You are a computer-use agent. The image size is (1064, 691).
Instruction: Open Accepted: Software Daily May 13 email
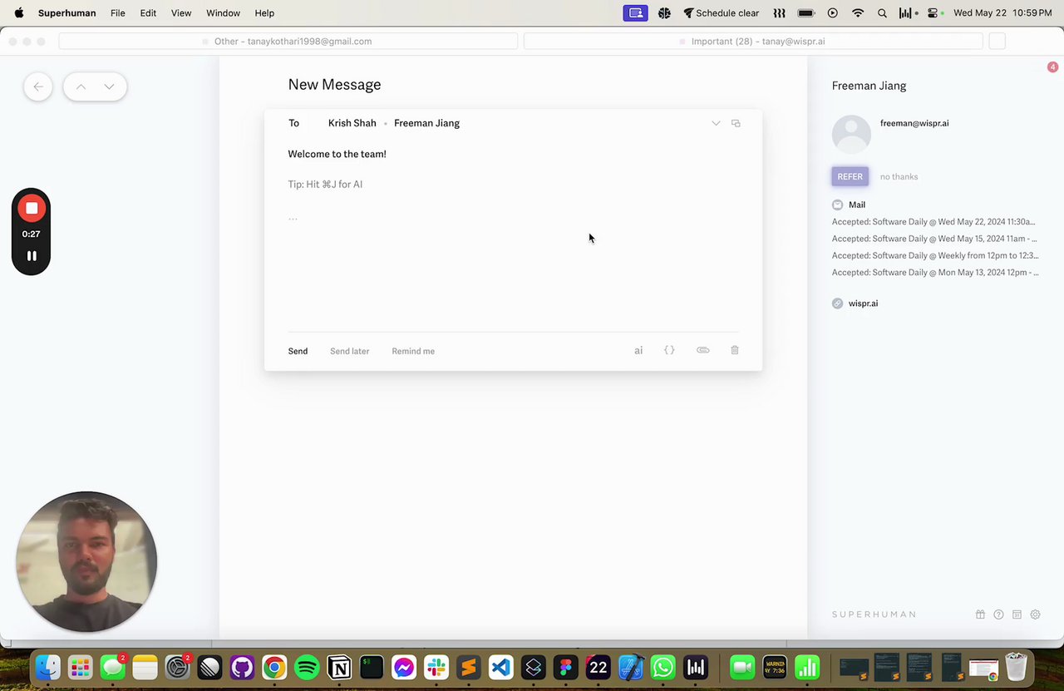(935, 272)
